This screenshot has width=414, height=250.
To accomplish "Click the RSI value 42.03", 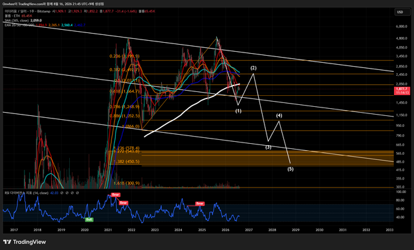I will (x=54, y=193).
